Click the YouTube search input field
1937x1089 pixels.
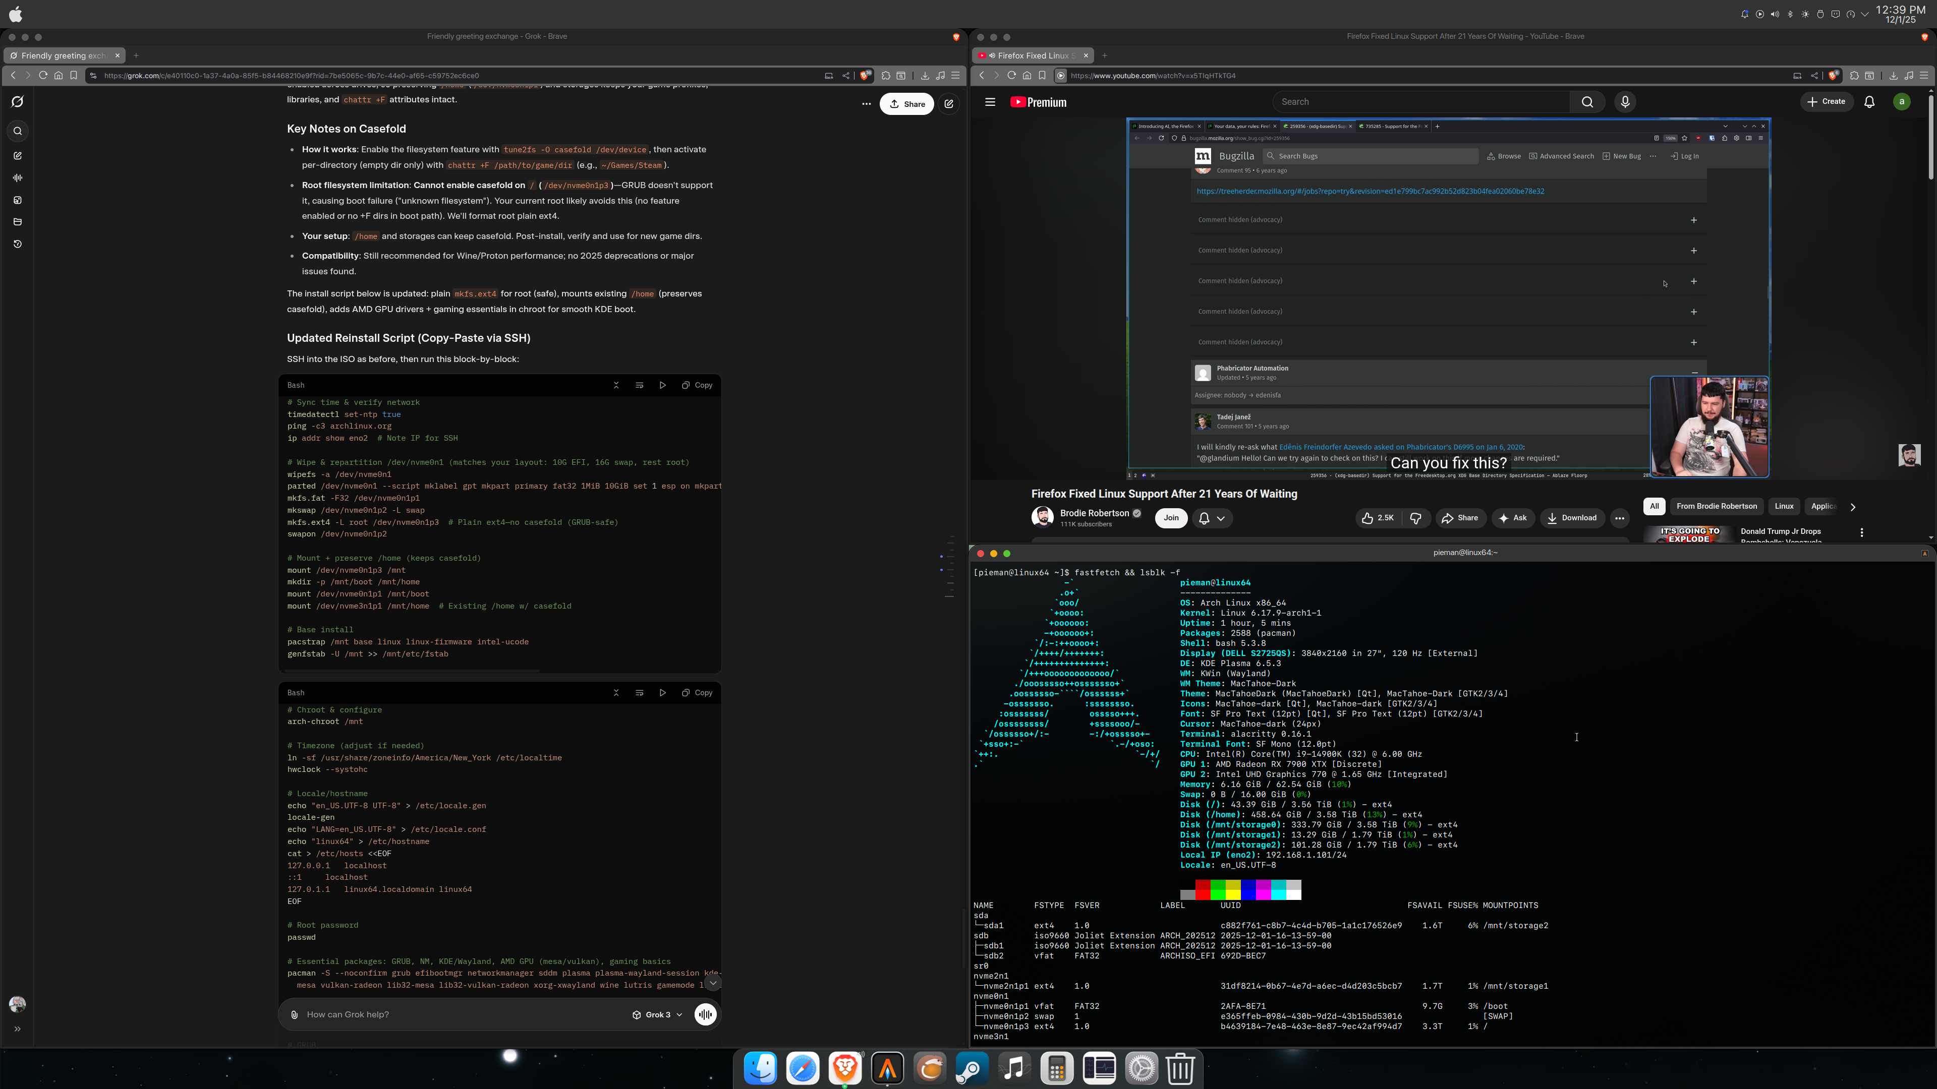pos(1421,102)
